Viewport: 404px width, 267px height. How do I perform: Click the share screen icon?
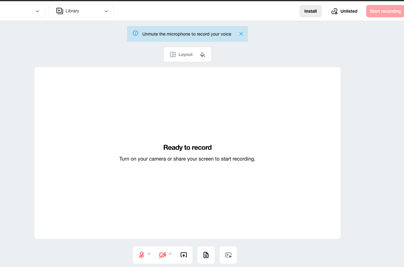point(184,255)
